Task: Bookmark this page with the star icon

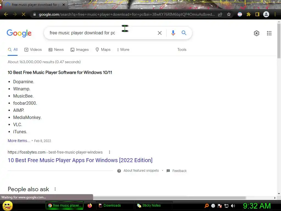Action: (x=229, y=14)
